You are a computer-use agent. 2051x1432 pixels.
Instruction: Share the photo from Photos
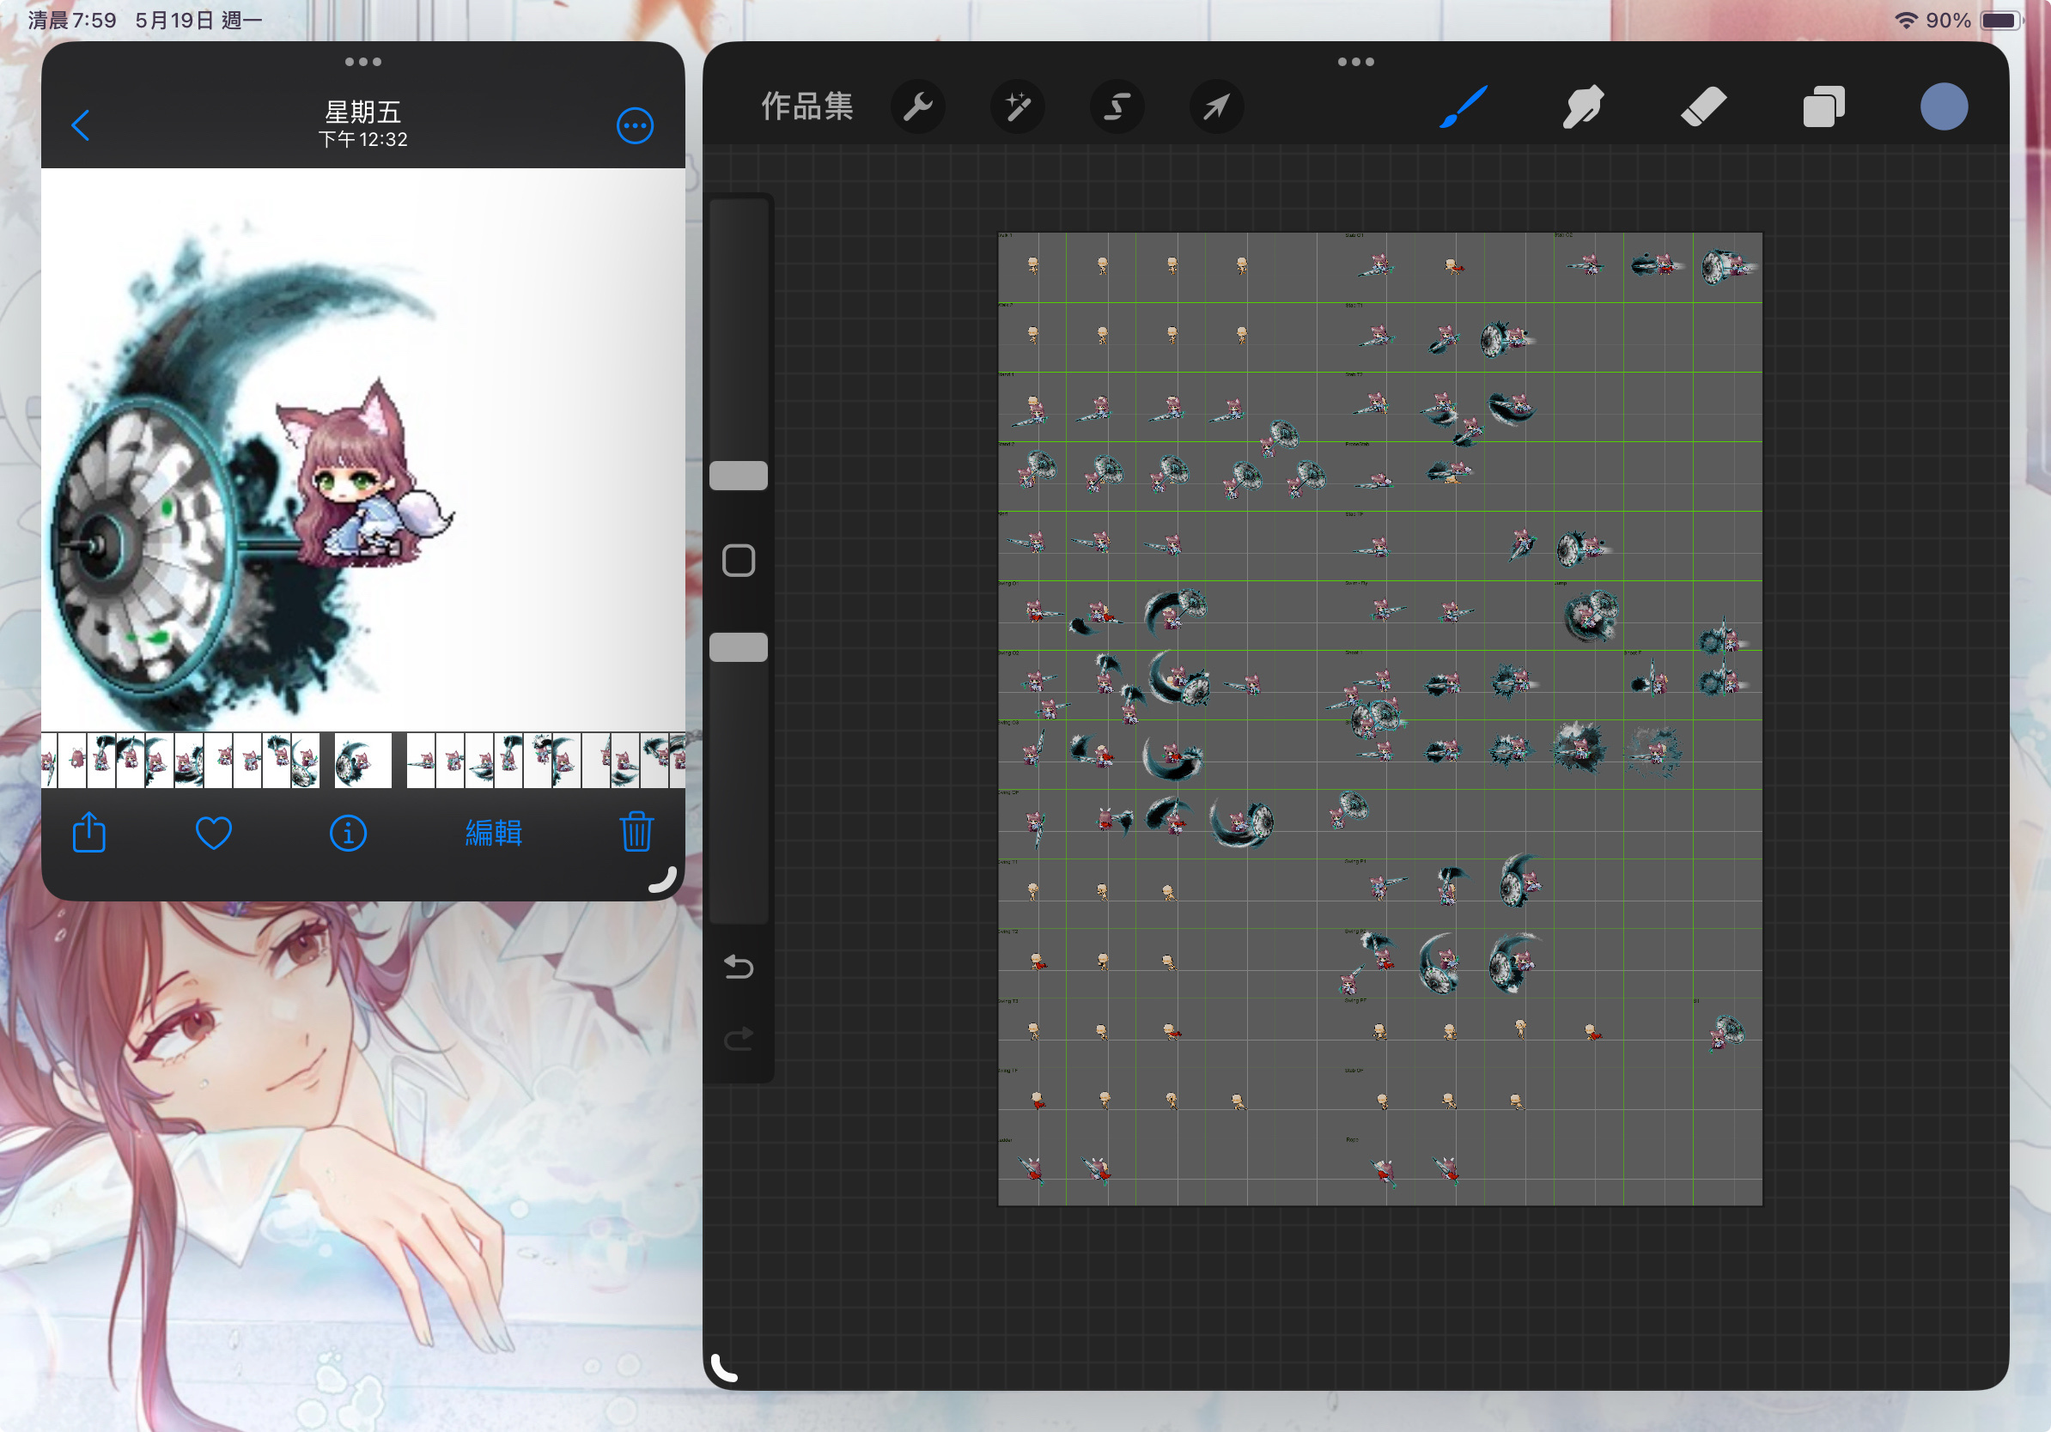coord(89,832)
